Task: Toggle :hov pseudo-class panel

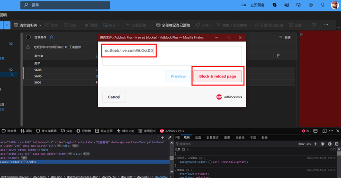Action: [x=301, y=144]
